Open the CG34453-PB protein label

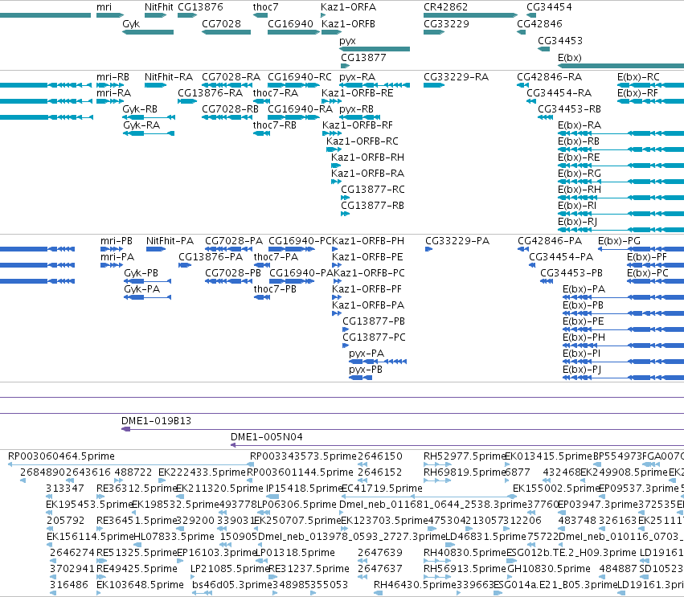coord(571,273)
